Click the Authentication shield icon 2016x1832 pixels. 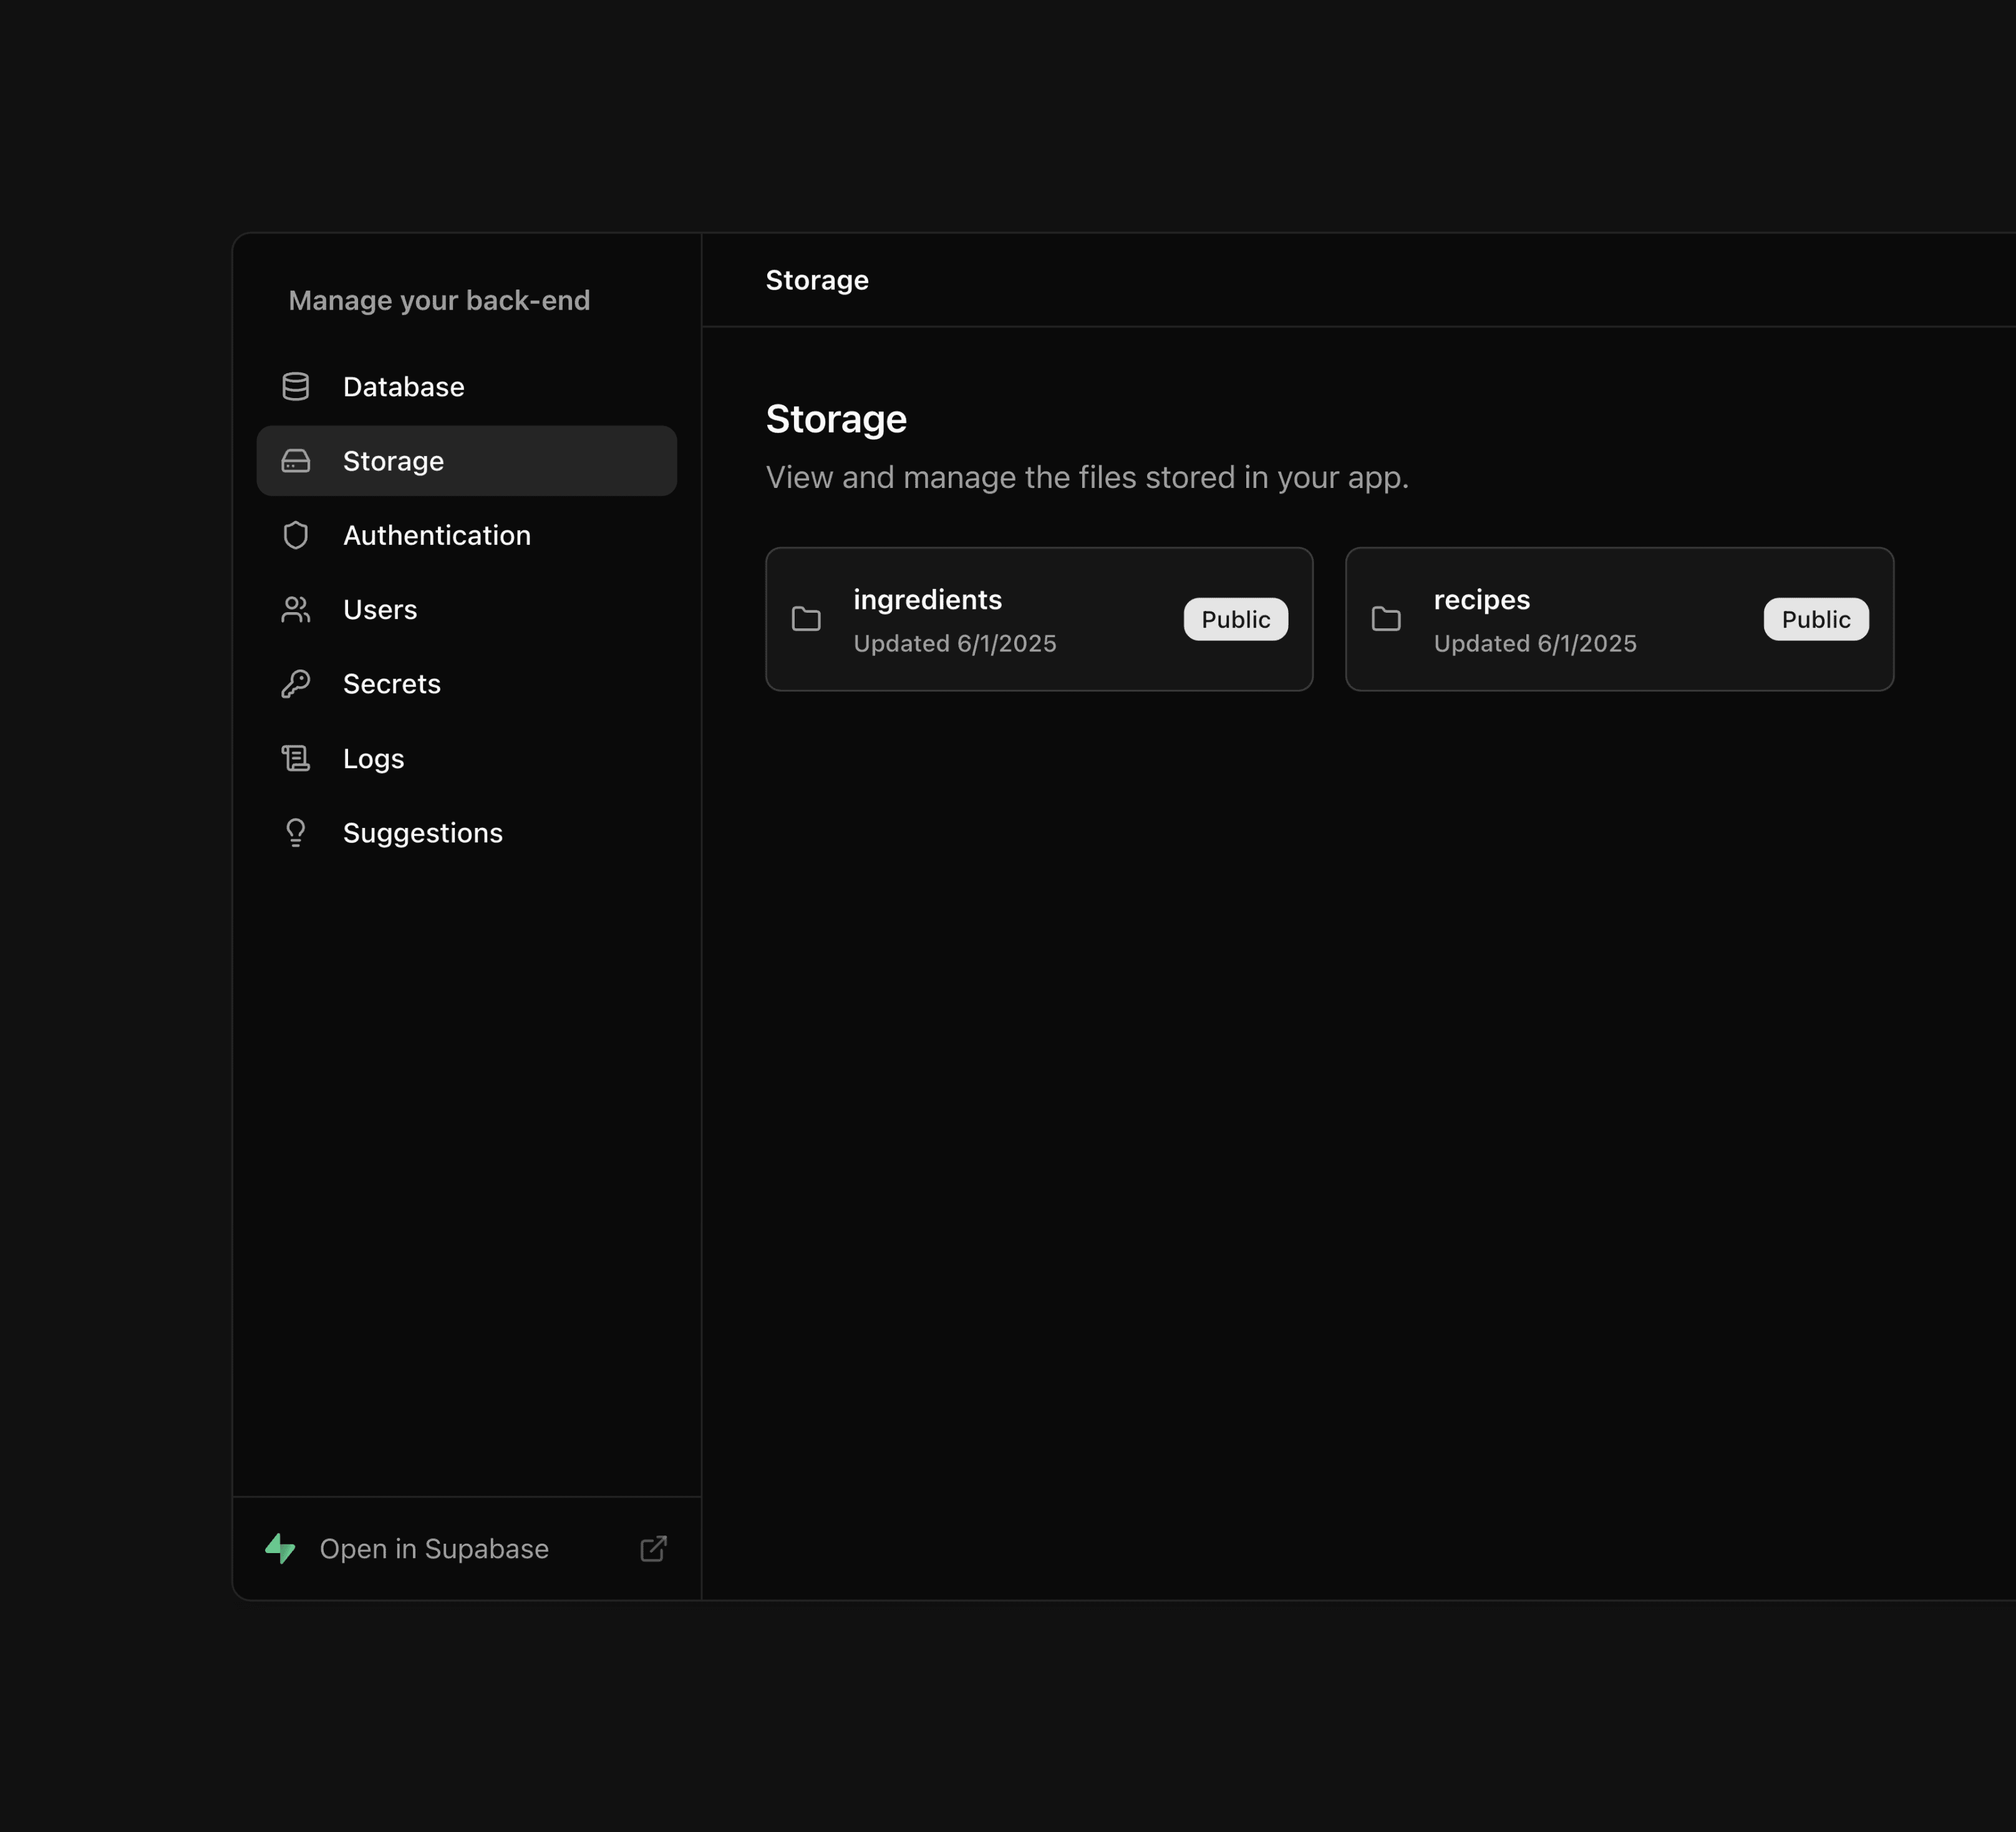pyautogui.click(x=295, y=535)
